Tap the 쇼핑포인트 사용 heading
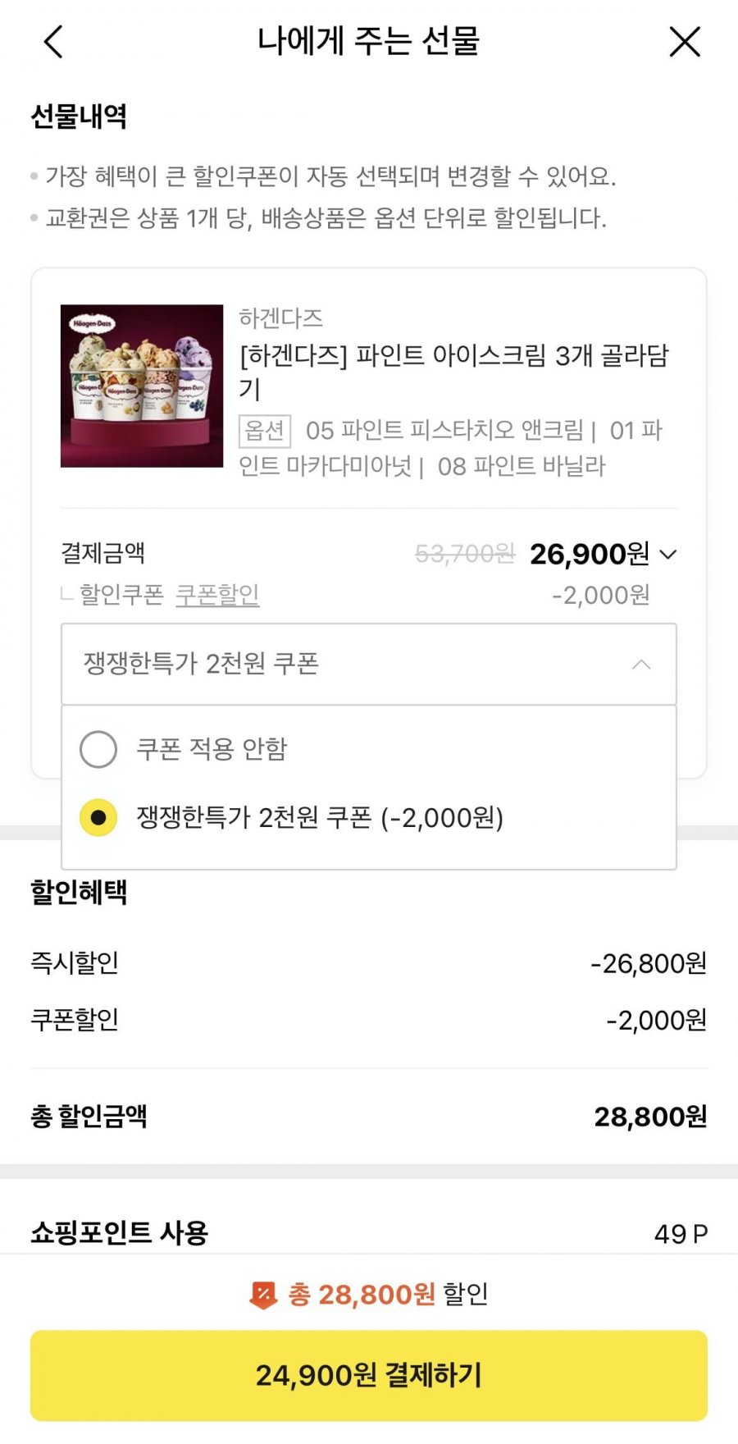 tap(120, 1232)
